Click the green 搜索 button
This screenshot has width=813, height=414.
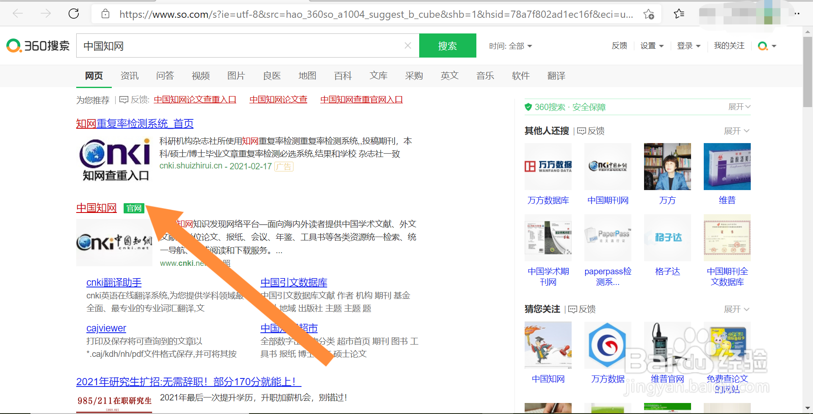click(448, 45)
